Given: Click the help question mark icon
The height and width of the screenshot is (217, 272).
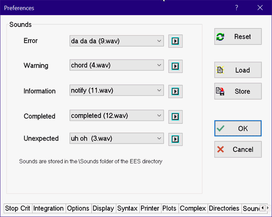Looking at the screenshot, I should pos(236,8).
